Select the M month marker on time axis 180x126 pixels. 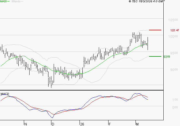coord(138,124)
